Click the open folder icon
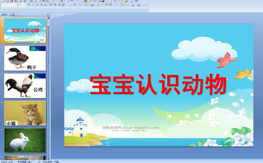This screenshot has height=163, width=263. [x=7, y=1]
